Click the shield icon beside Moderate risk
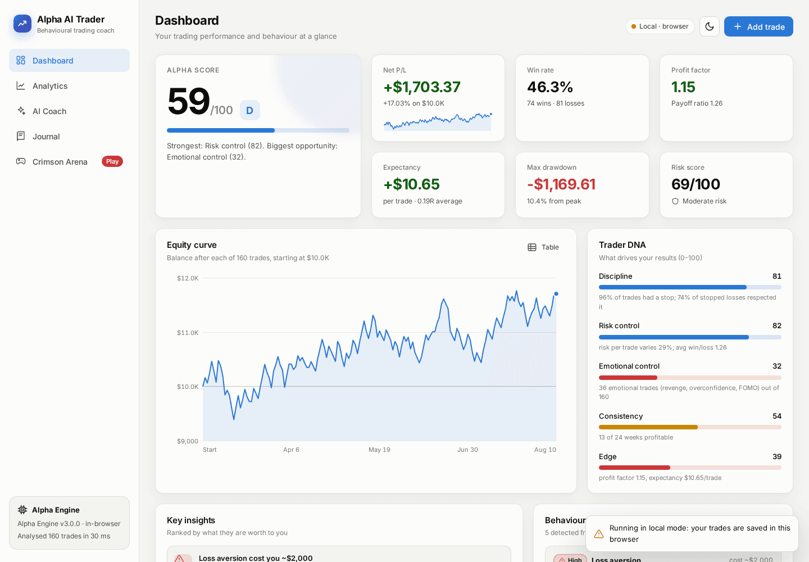 (x=675, y=201)
